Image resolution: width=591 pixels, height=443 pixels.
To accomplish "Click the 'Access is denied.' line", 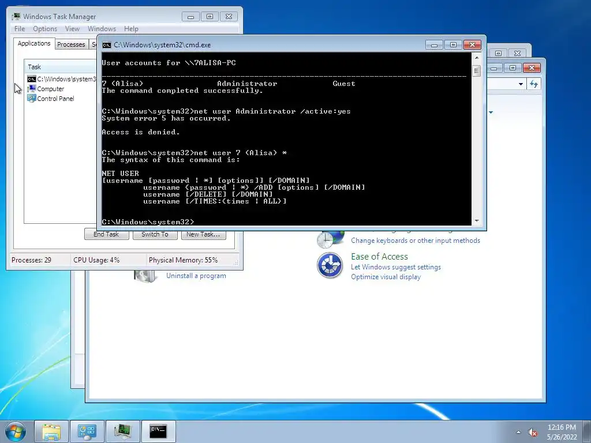I will coord(141,132).
